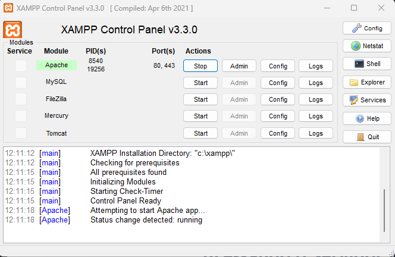Open Config with the wrench icon
This screenshot has width=395, height=257.
366,28
